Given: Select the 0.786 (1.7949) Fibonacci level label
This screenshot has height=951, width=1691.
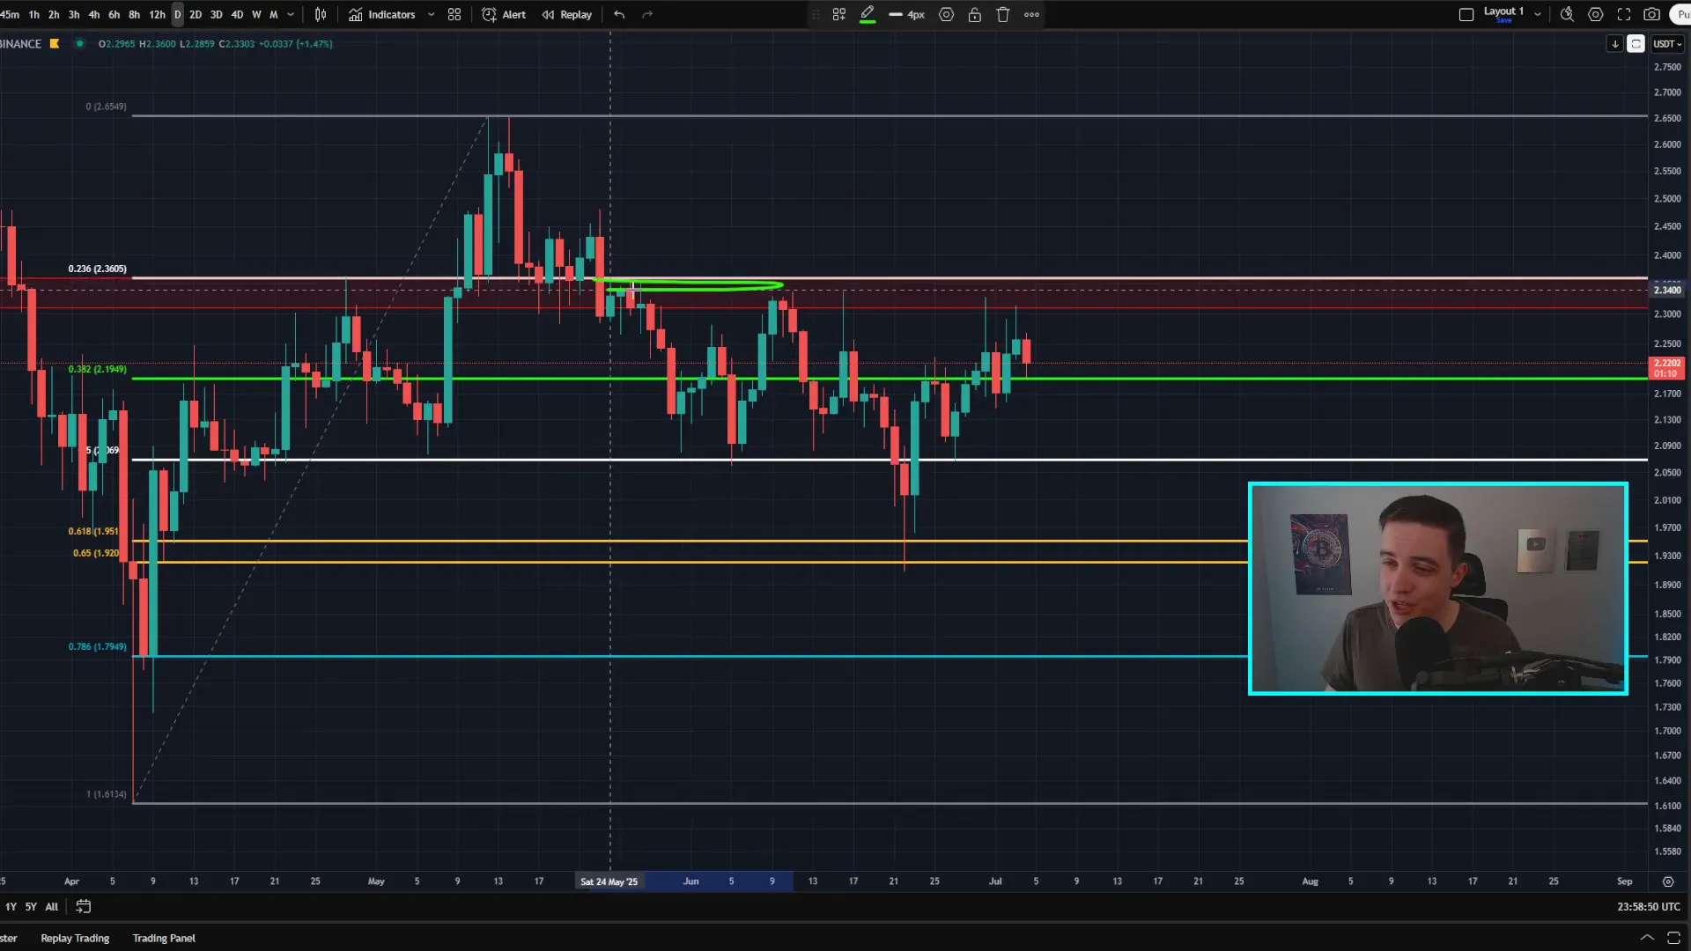Looking at the screenshot, I should point(97,646).
